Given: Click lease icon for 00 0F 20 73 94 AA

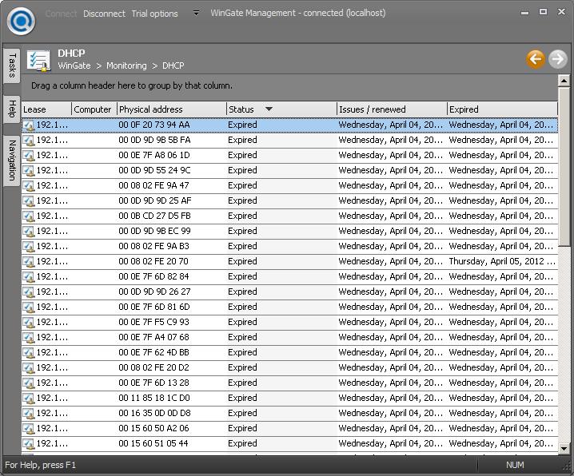Looking at the screenshot, I should coord(29,125).
